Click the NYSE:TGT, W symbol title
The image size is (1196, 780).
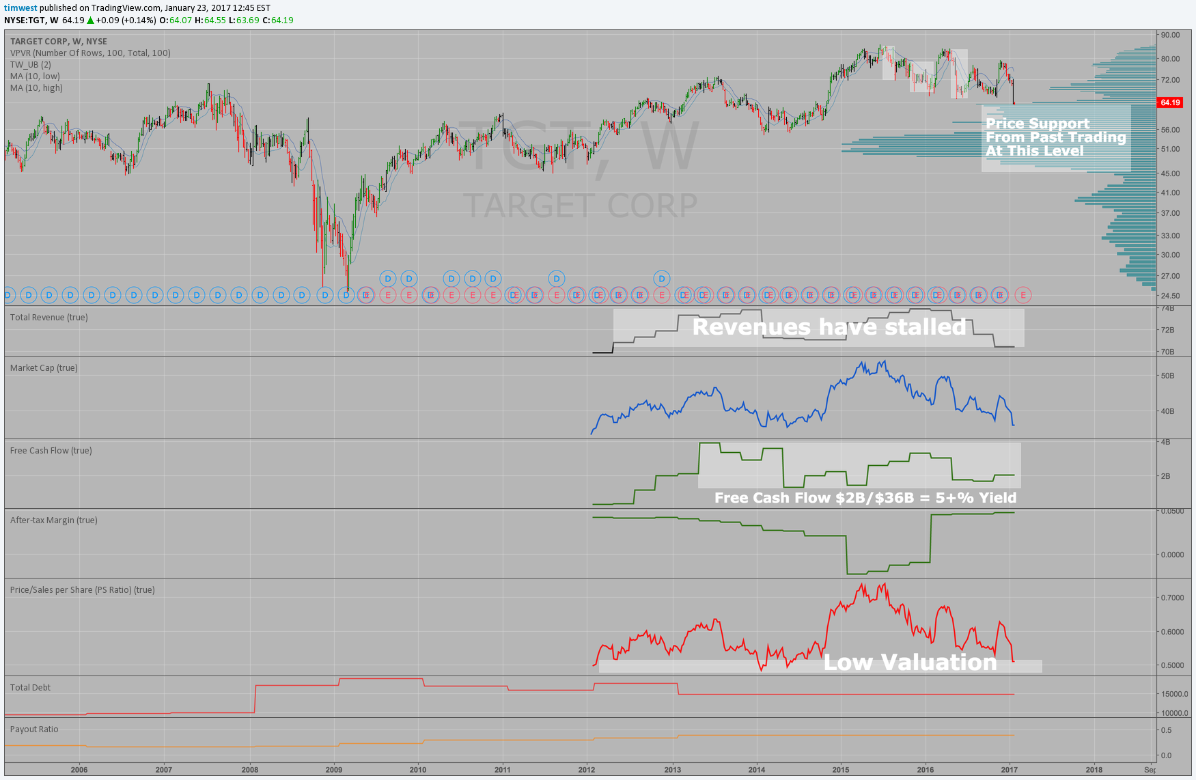[x=31, y=20]
